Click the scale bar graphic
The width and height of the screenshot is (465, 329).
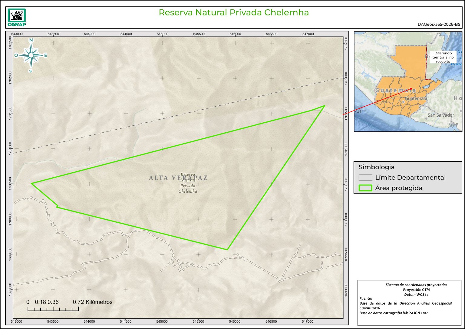(53, 309)
